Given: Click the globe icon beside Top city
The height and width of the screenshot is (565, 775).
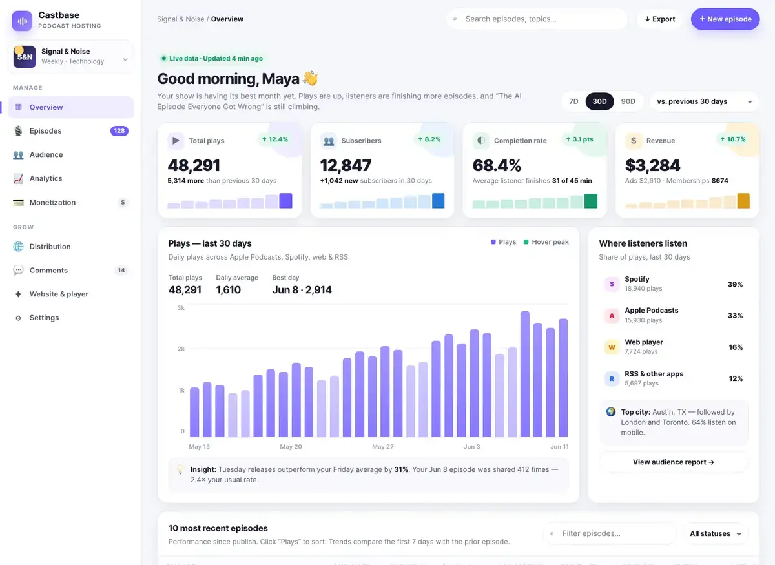Looking at the screenshot, I should [x=611, y=412].
